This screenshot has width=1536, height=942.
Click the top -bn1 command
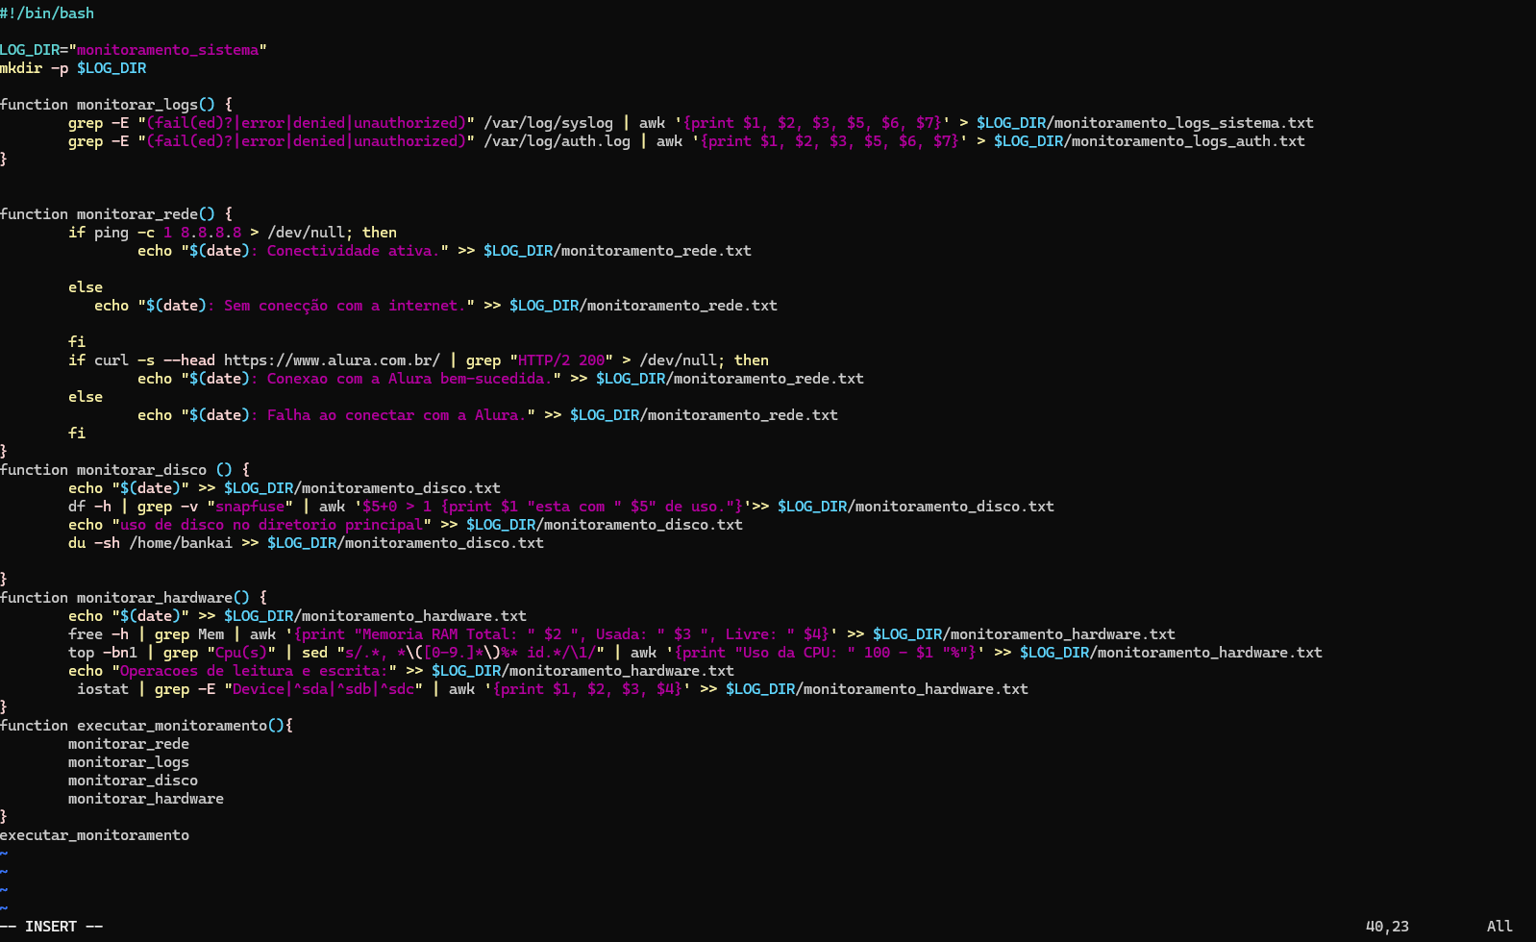[103, 653]
